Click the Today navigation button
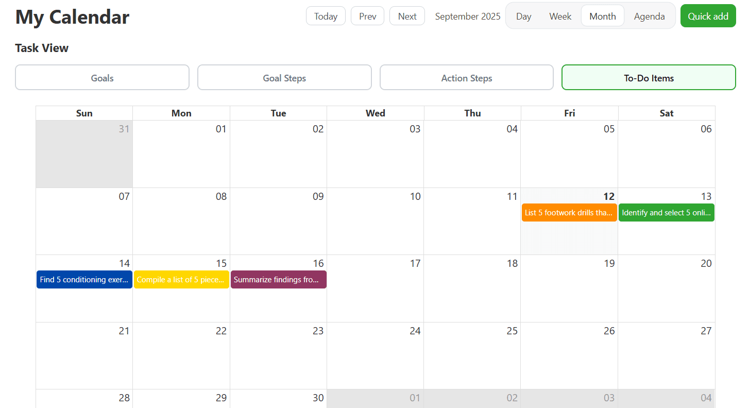The height and width of the screenshot is (408, 749). [x=326, y=16]
